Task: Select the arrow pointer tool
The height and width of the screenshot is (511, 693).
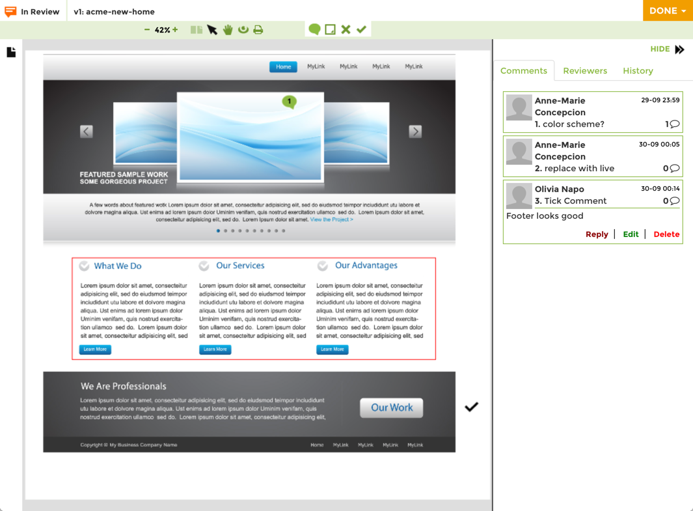Action: click(x=212, y=29)
